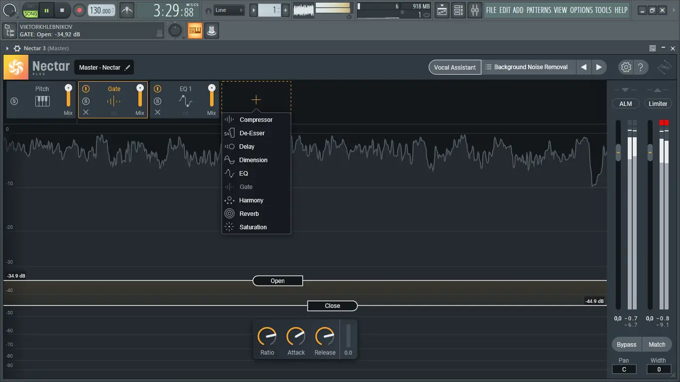Remove the Gate module with its X icon

86,112
